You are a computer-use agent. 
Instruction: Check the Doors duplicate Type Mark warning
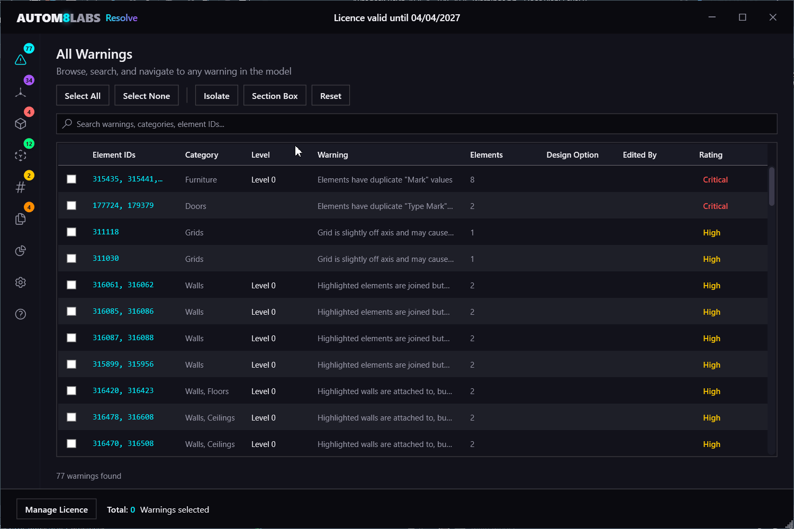(x=71, y=205)
